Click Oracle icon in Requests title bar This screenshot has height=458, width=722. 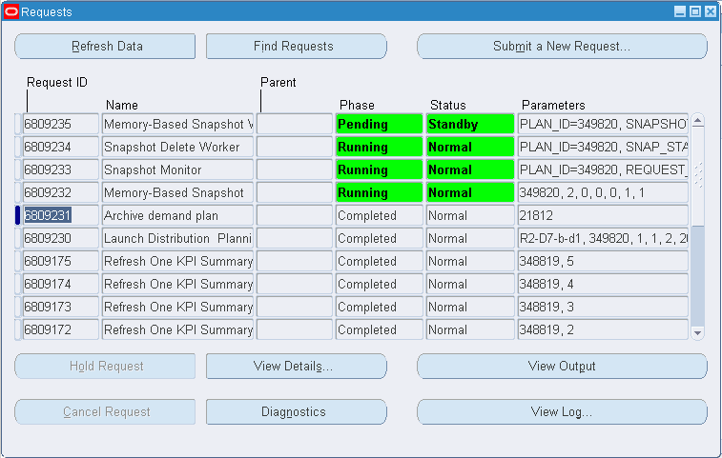11,11
